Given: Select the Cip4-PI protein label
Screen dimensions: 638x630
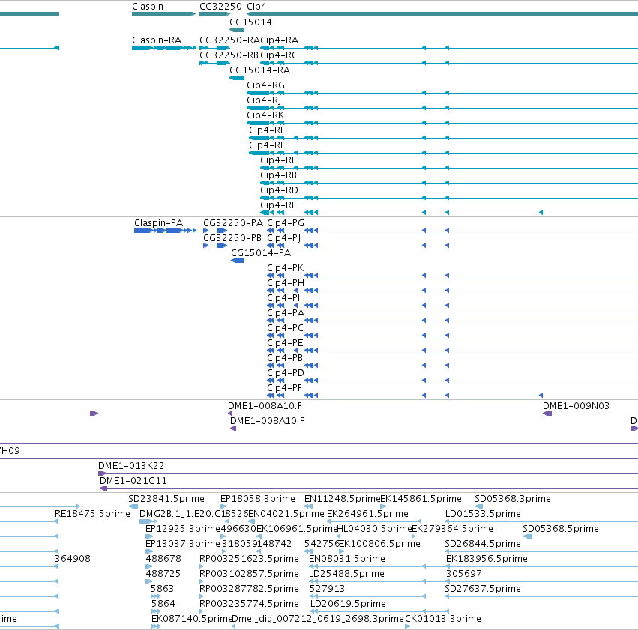Looking at the screenshot, I should coord(283,298).
